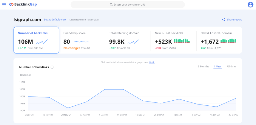The height and width of the screenshot is (125, 256).
Task: Click the Share report link
Action: [x=234, y=20]
